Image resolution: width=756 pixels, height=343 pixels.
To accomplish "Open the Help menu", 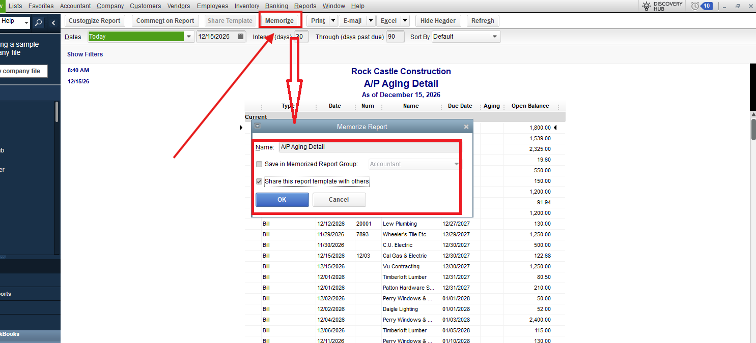I will (358, 6).
